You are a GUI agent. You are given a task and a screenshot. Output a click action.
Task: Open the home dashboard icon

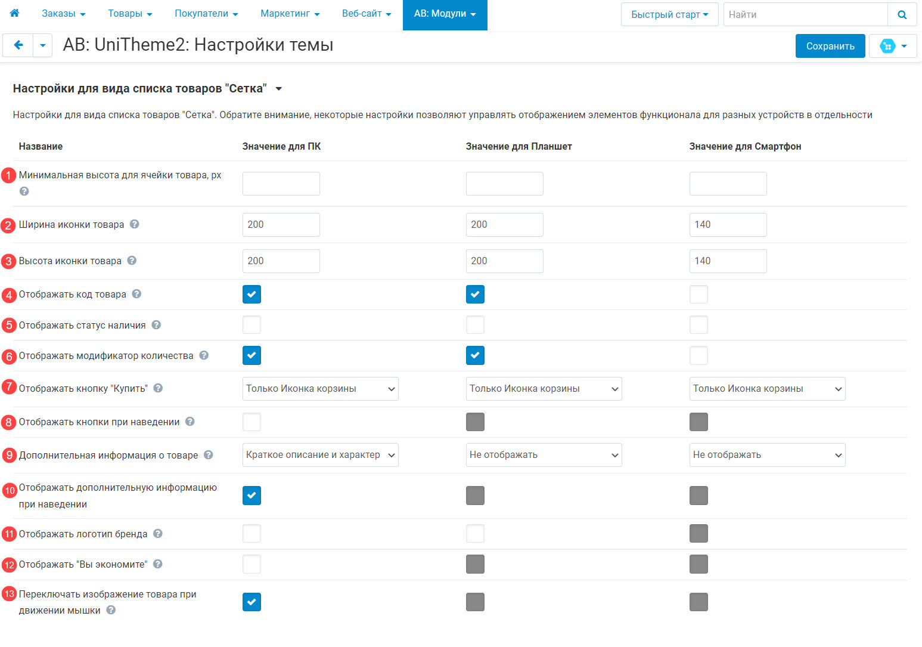coord(14,13)
